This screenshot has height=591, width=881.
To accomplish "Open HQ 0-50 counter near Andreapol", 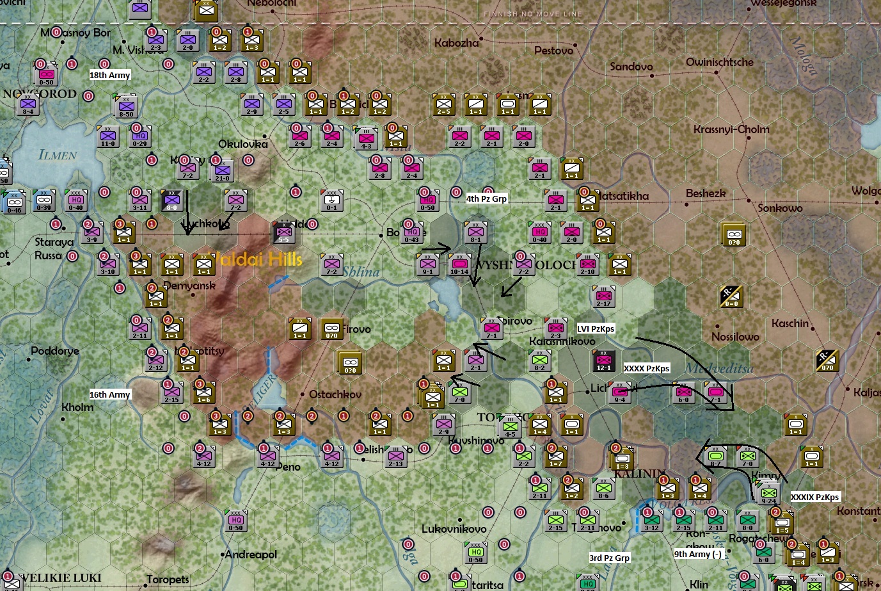I will (235, 521).
